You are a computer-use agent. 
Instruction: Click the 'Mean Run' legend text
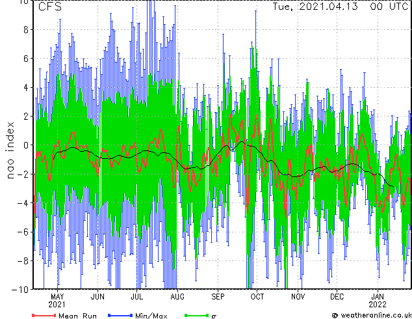click(x=77, y=316)
